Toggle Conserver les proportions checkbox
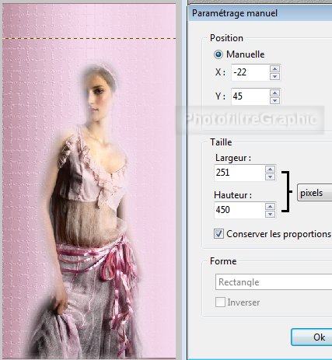Image resolution: width=332 pixels, height=360 pixels. 218,234
